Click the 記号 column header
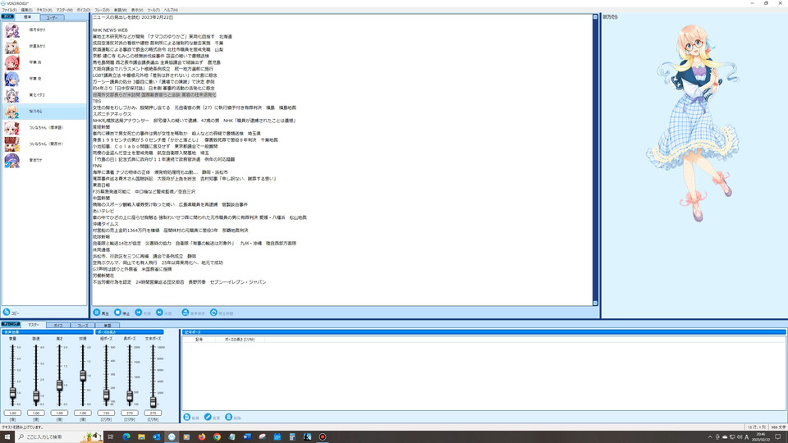The image size is (788, 443). click(199, 340)
